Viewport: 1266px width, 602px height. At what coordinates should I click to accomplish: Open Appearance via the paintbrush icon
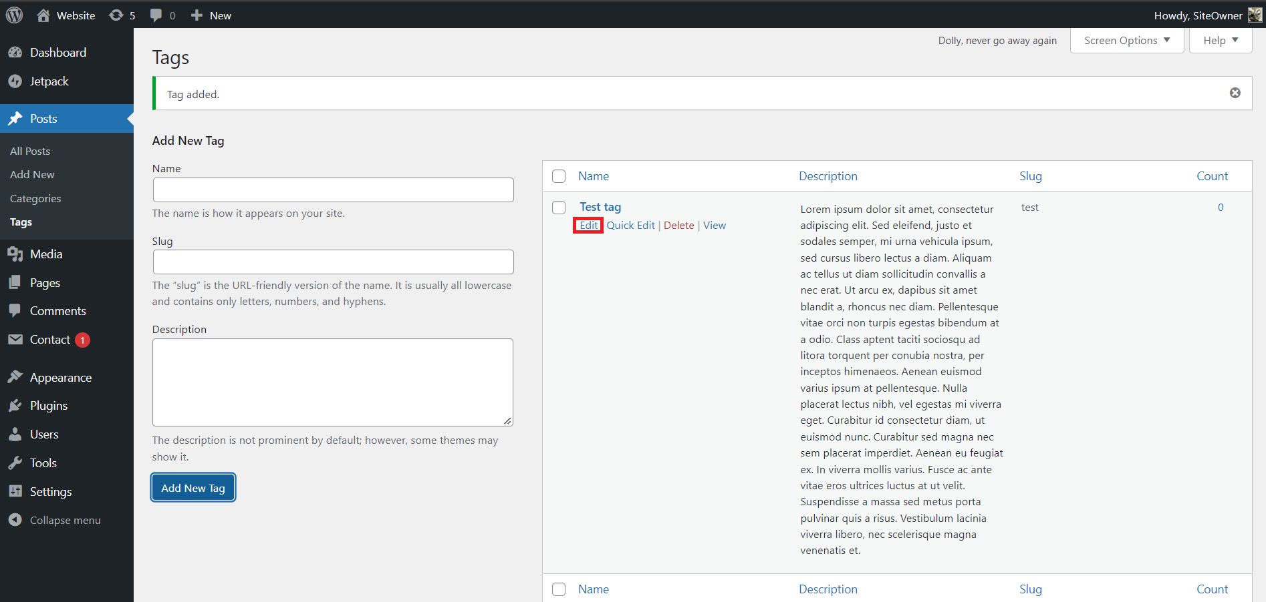coord(16,377)
